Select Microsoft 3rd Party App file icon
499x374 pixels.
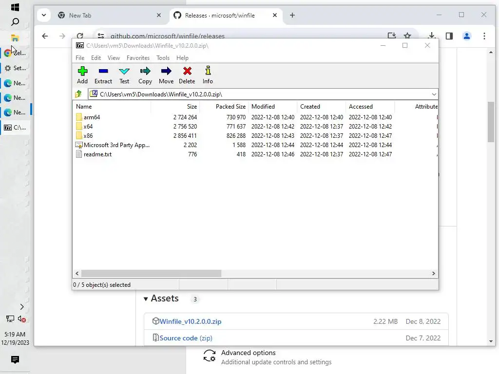79,145
